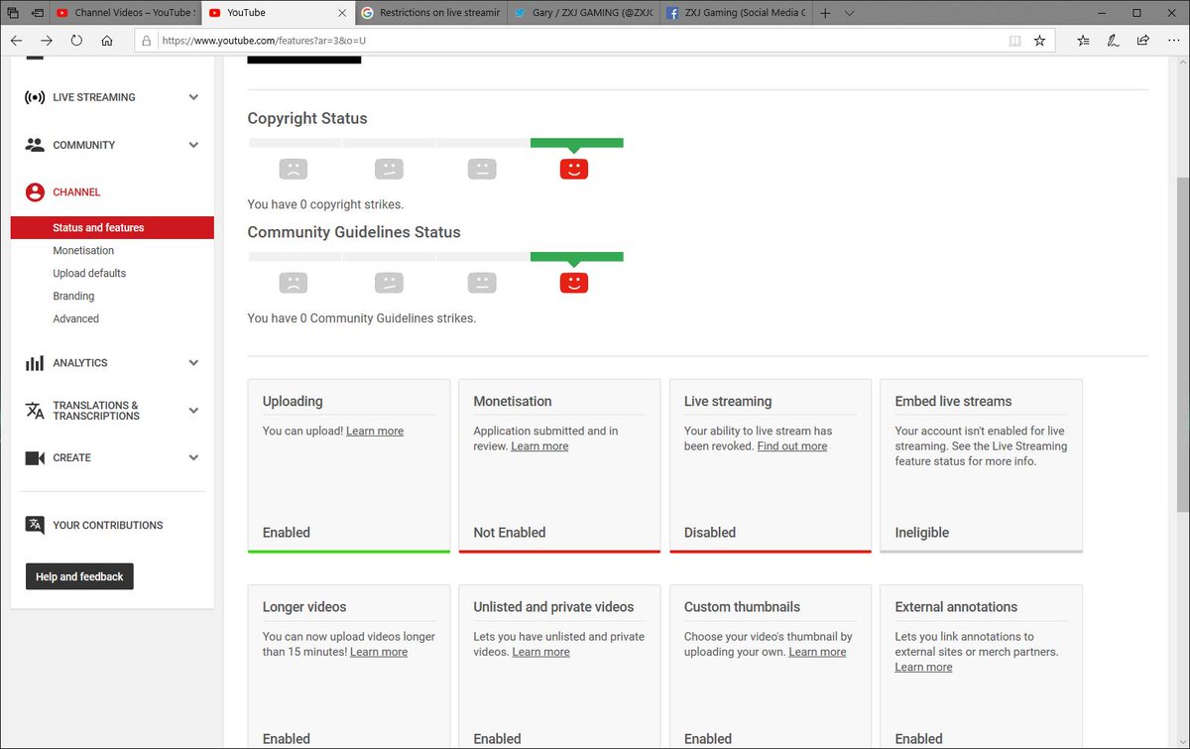
Task: Click the page vertical scrollbar thumb
Action: 1182,345
